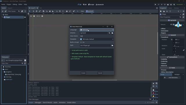Browse script path folder icon
Image resolution: width=186 pixels, height=105 pixels.
[x=112, y=45]
